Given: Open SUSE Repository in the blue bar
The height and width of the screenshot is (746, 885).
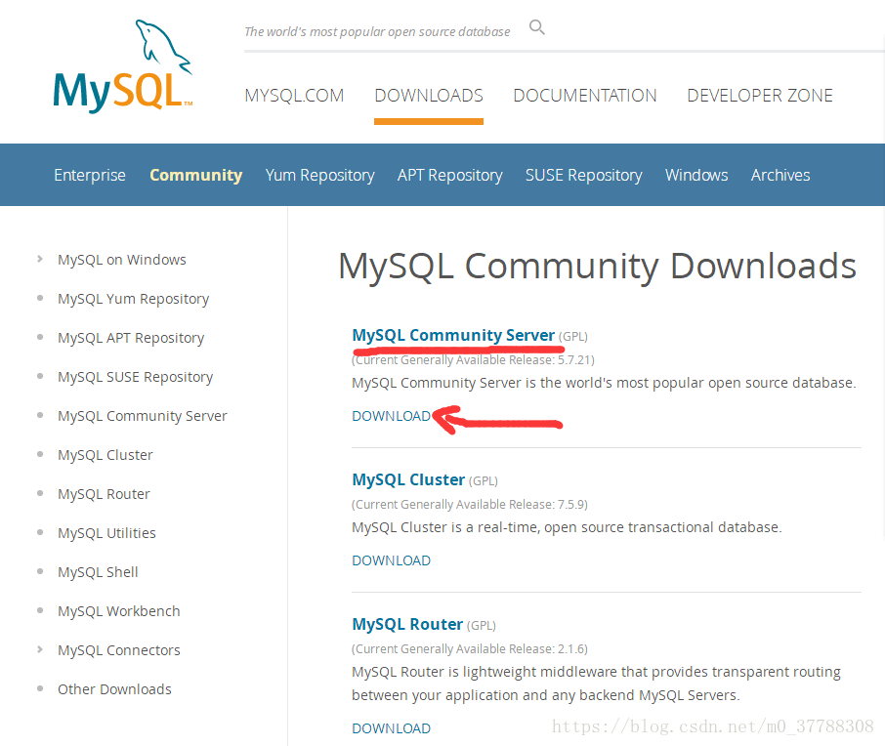Looking at the screenshot, I should click(583, 175).
